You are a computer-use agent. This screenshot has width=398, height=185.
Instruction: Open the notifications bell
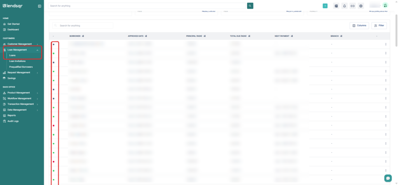click(344, 6)
